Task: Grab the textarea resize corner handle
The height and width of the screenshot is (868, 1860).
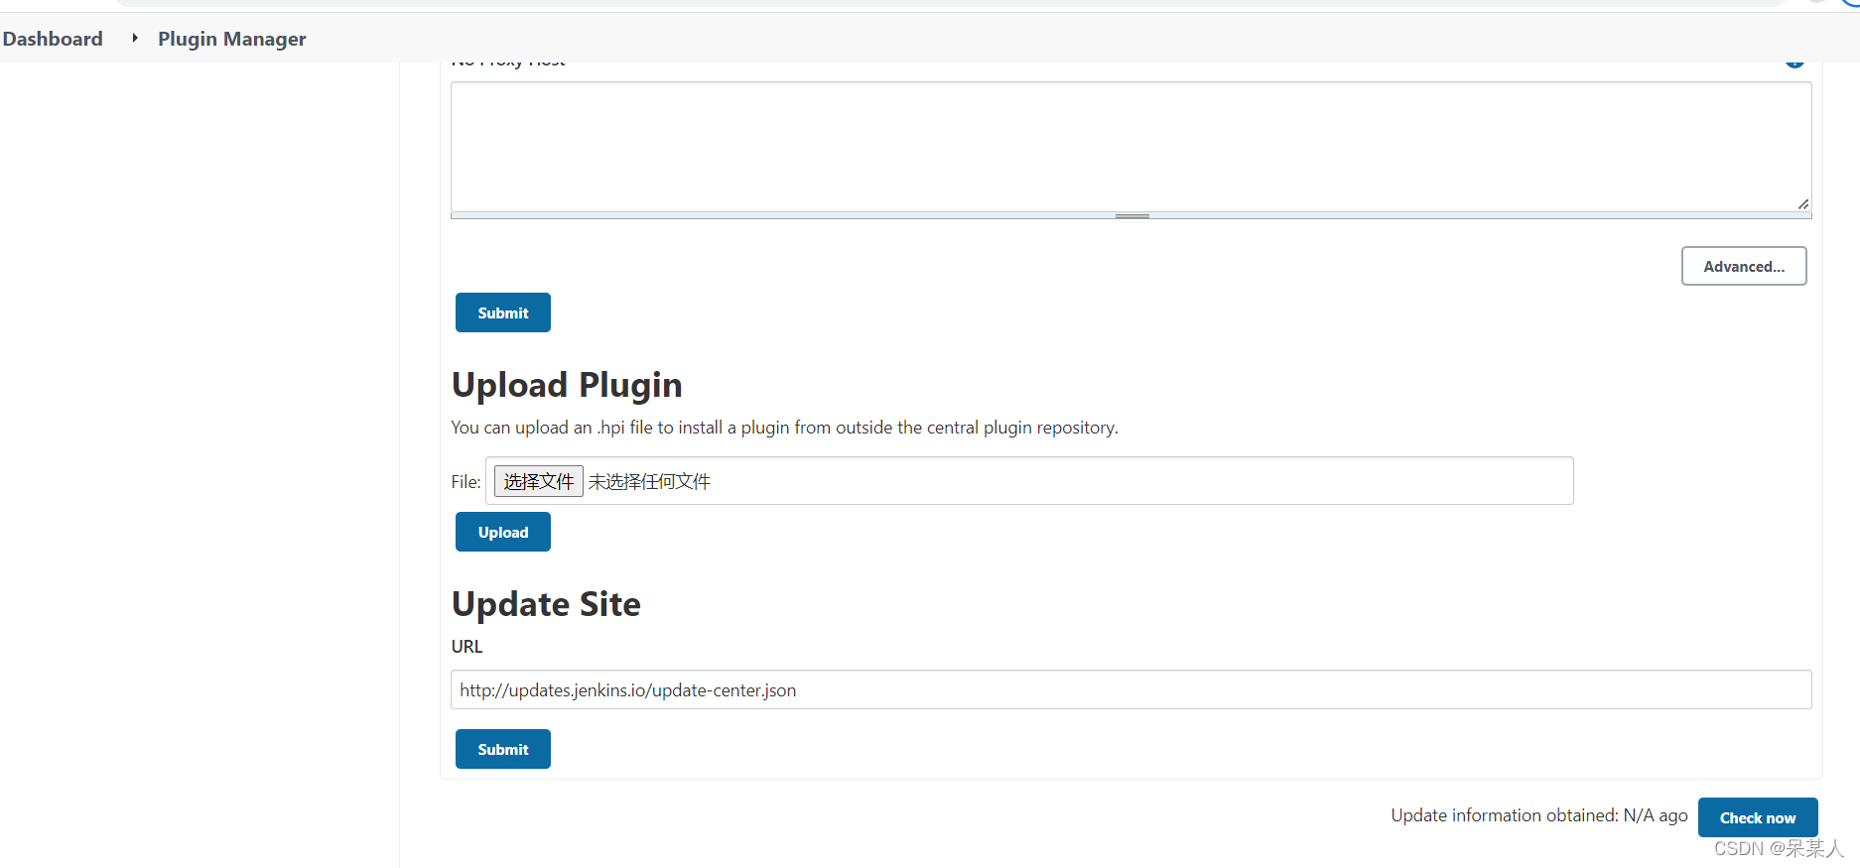Action: click(1802, 203)
